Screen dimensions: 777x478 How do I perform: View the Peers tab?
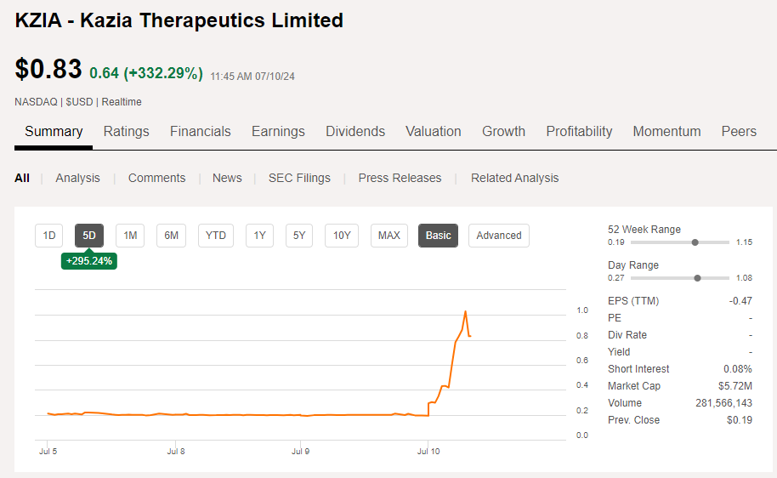[x=739, y=132]
